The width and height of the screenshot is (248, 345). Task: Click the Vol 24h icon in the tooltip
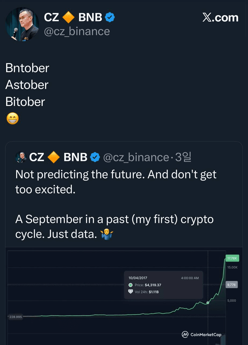pos(131,292)
